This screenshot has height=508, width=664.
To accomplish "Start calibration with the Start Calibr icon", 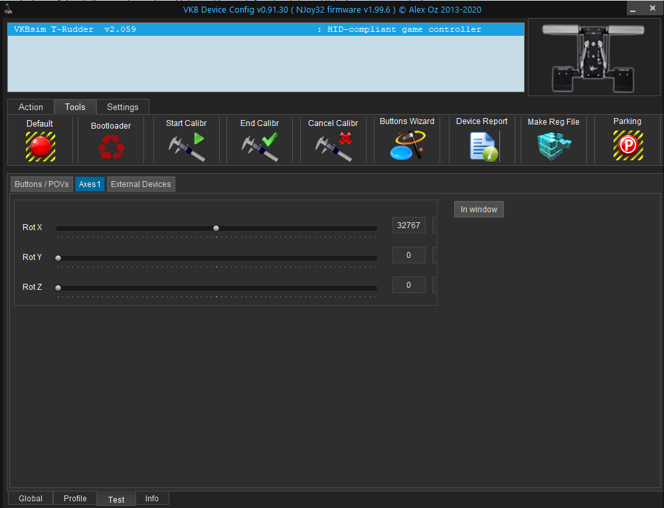I will tap(187, 147).
